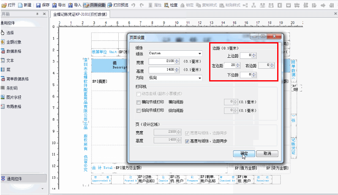Click the 复制样式 copy style button
This screenshot has width=338, height=195.
pos(206,5)
